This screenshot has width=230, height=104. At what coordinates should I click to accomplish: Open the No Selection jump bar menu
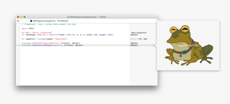[x=63, y=21]
